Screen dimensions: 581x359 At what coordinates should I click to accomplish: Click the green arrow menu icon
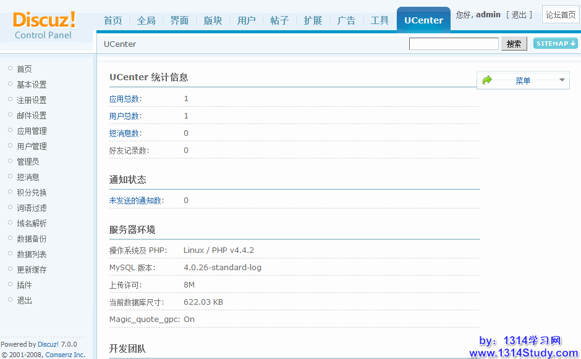[x=487, y=80]
